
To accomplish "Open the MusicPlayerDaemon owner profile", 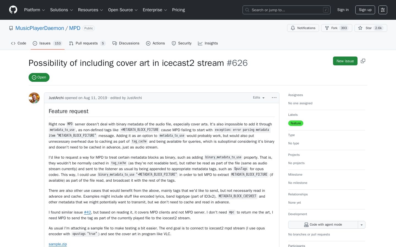I will (x=40, y=28).
